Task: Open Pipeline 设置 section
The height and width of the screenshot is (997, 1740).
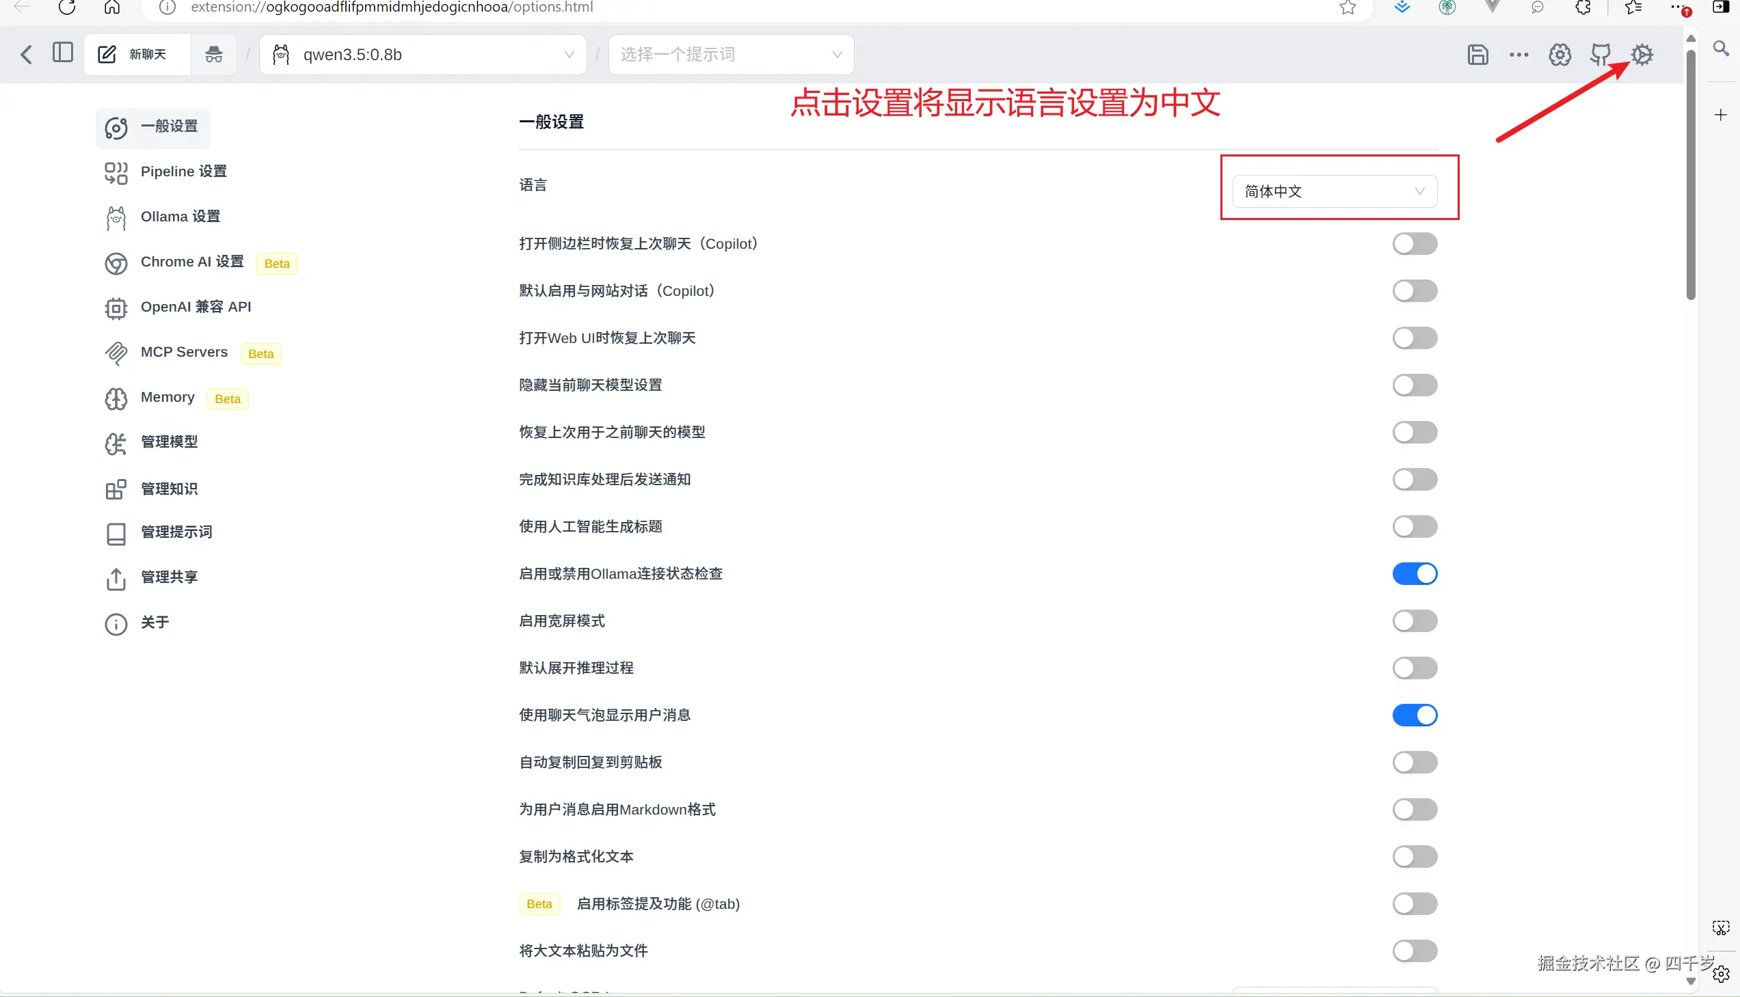Action: 184,172
